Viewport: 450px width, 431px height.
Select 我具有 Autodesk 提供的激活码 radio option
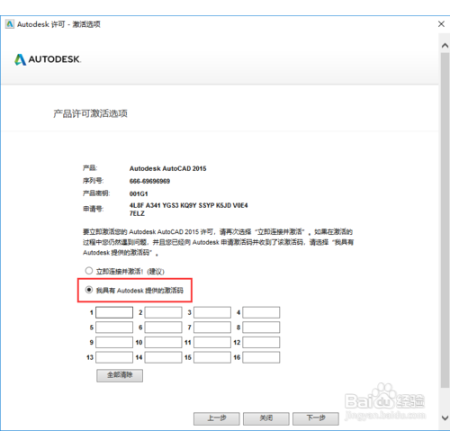(x=89, y=290)
